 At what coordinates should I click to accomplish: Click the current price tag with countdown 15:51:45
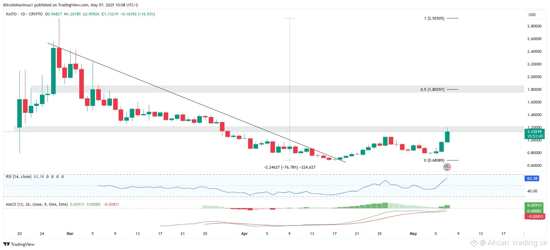(x=535, y=134)
